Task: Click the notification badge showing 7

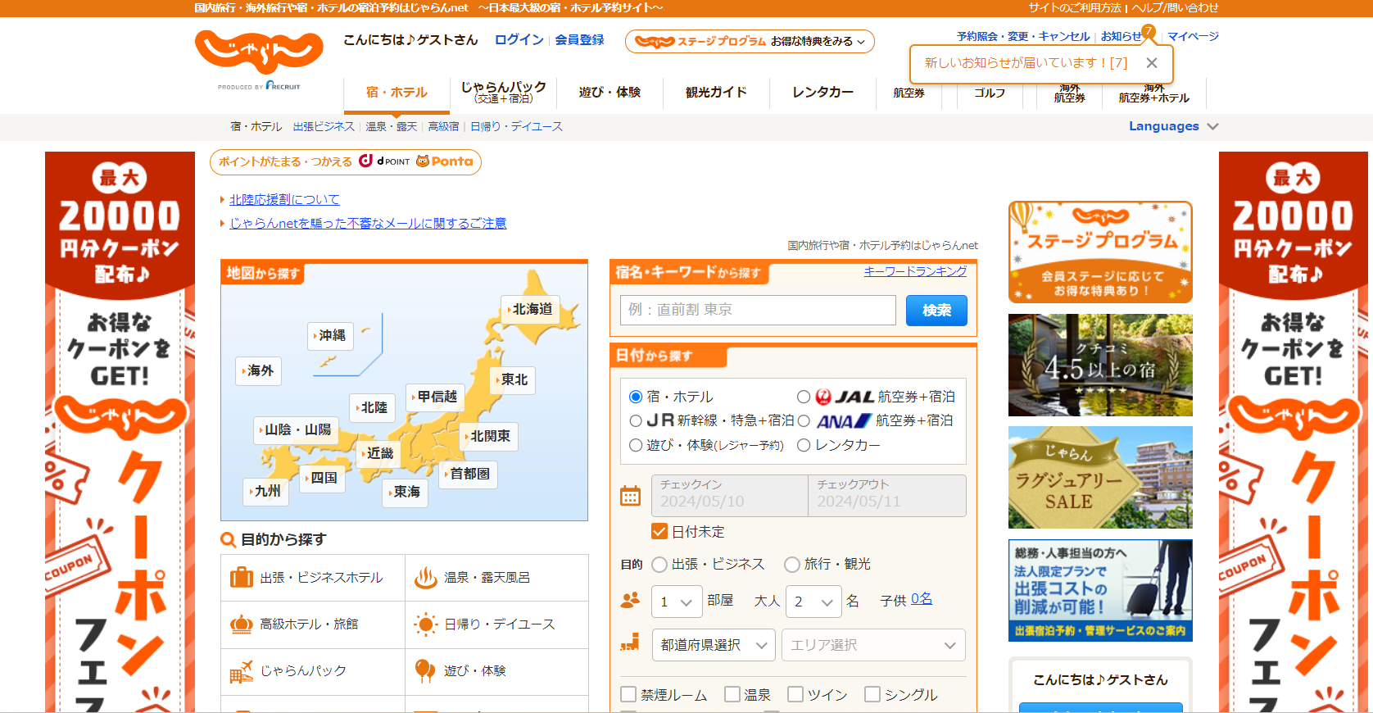Action: tap(1149, 31)
